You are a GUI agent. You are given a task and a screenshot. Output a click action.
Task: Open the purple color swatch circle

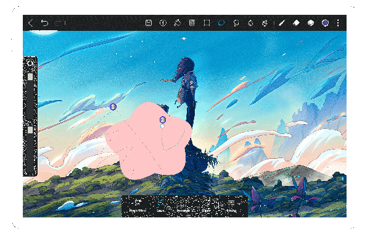tap(325, 23)
